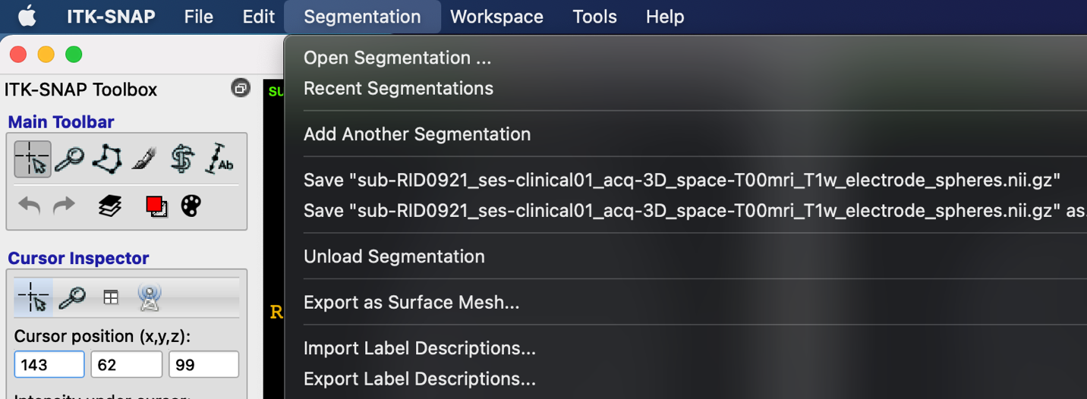
Task: Click the green zoom window button
Action: pyautogui.click(x=73, y=55)
